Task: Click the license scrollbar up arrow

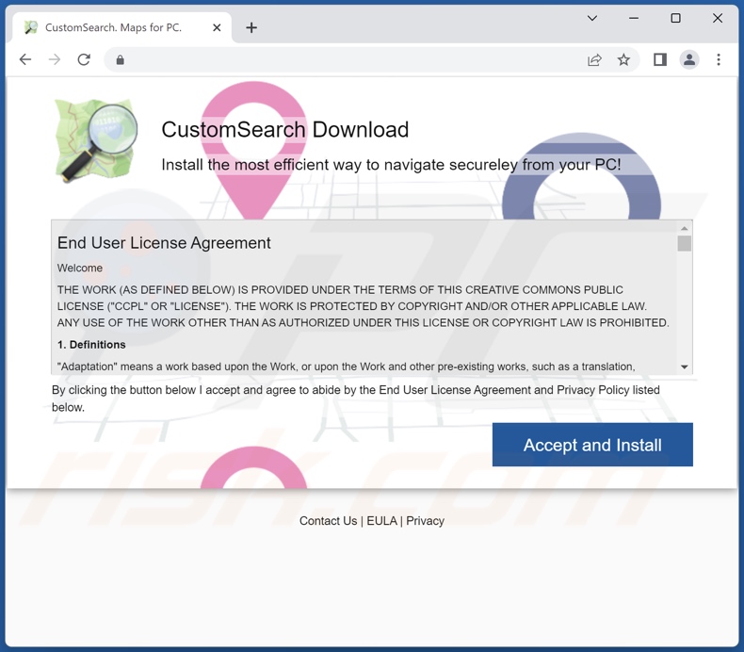Action: tap(685, 228)
